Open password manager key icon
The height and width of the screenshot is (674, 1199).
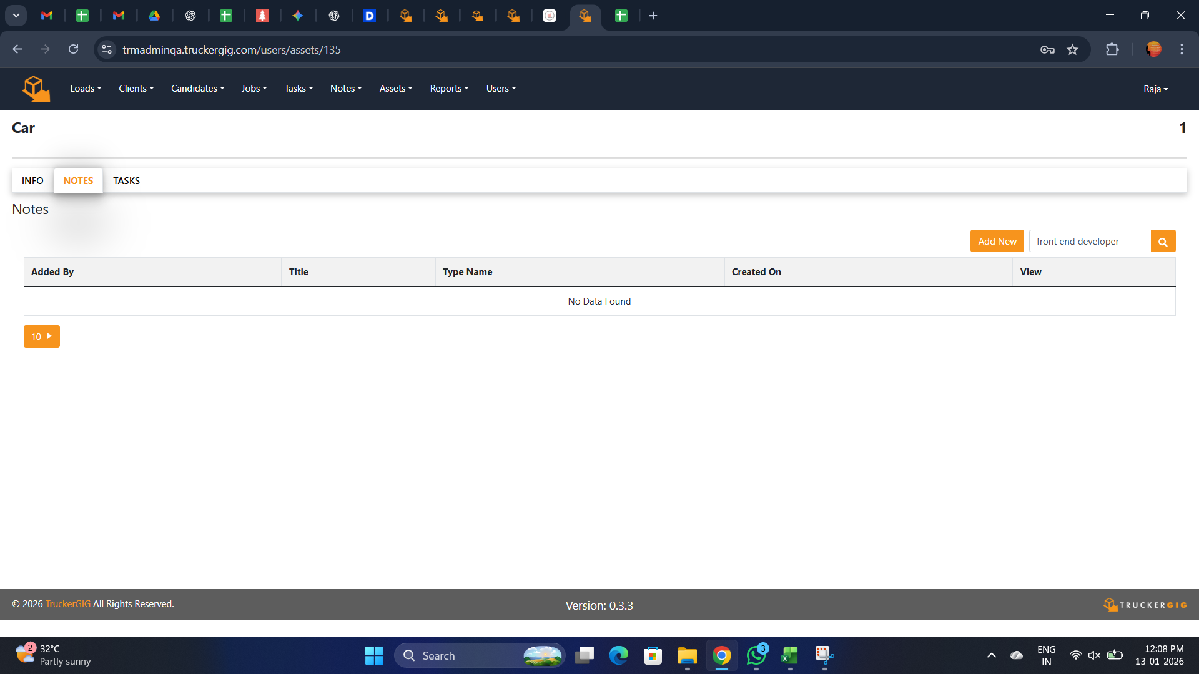1047,50
